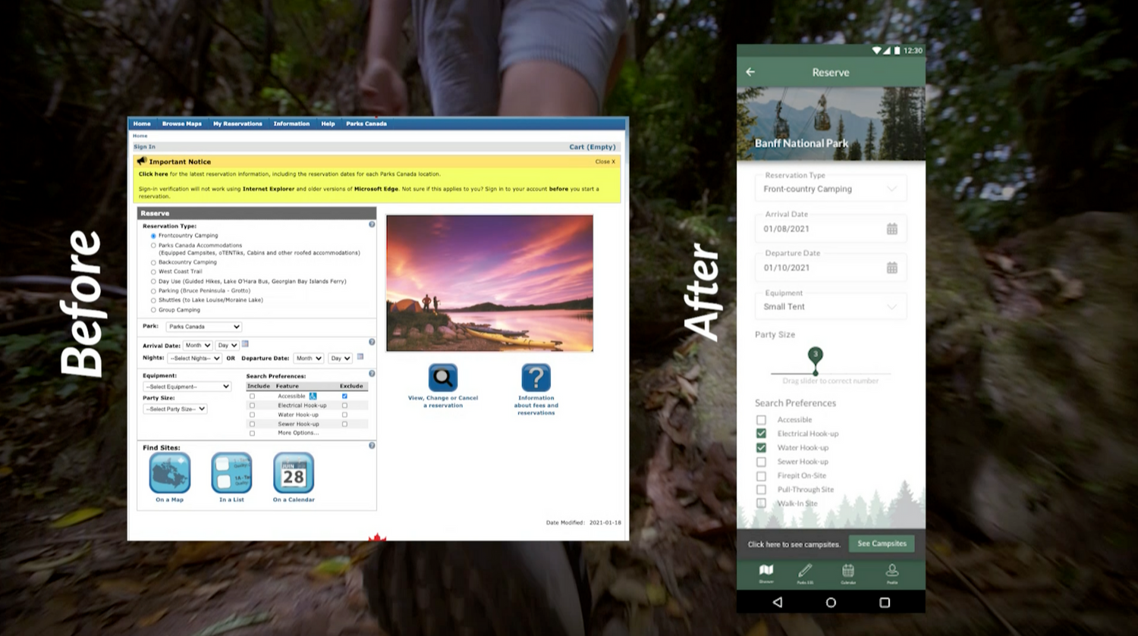Open the My Reservations menu item
Screen dimensions: 1138x636
click(237, 124)
